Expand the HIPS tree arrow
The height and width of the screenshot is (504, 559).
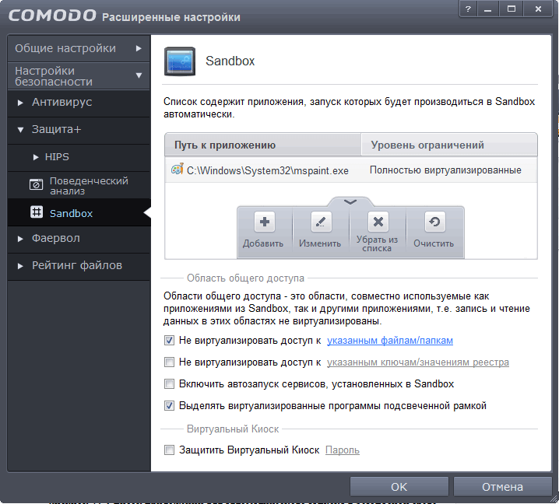click(x=36, y=157)
